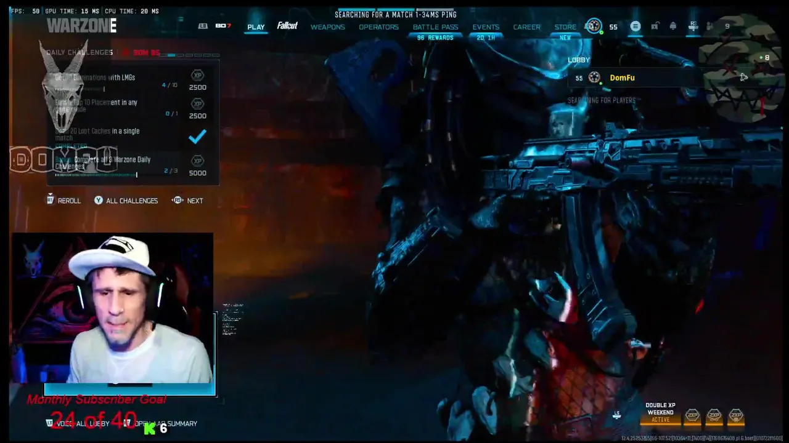Click the DOUBLE XP WEEKEND ACTIVE banner
The width and height of the screenshot is (789, 443).
point(660,412)
